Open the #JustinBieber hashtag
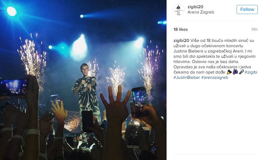261x160 pixels. pyautogui.click(x=187, y=77)
